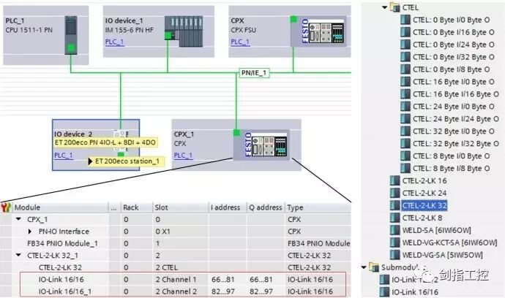Screen dimensions: 505x298
Task: Click module icon beside CTEL: 32 Byte I/32 Byte O
Action: tap(405, 143)
